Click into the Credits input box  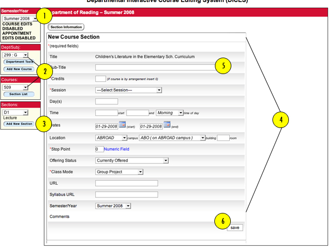click(101, 79)
